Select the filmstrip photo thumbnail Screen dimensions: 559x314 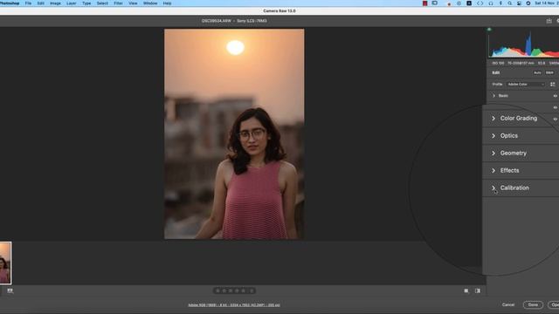[x=5, y=263]
